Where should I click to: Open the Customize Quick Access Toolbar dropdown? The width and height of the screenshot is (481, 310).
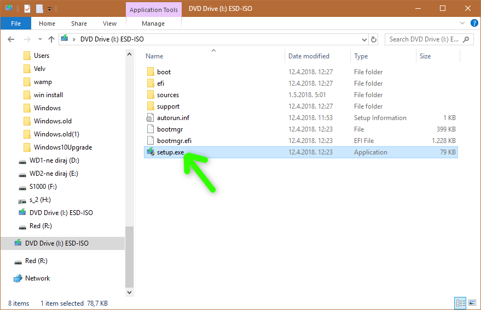[49, 9]
